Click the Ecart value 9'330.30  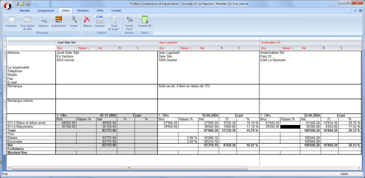[228, 123]
